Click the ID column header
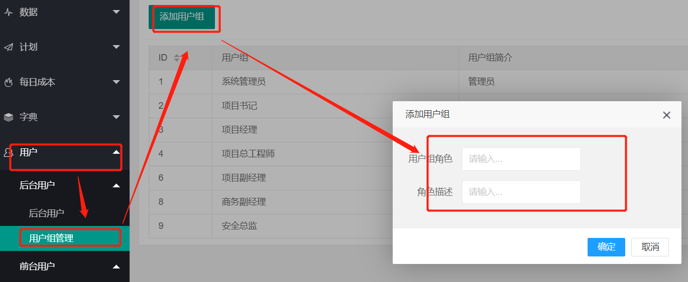688x282 pixels. pyautogui.click(x=180, y=58)
